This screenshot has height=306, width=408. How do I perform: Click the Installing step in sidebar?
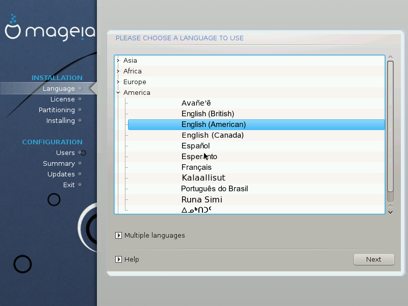[60, 121]
